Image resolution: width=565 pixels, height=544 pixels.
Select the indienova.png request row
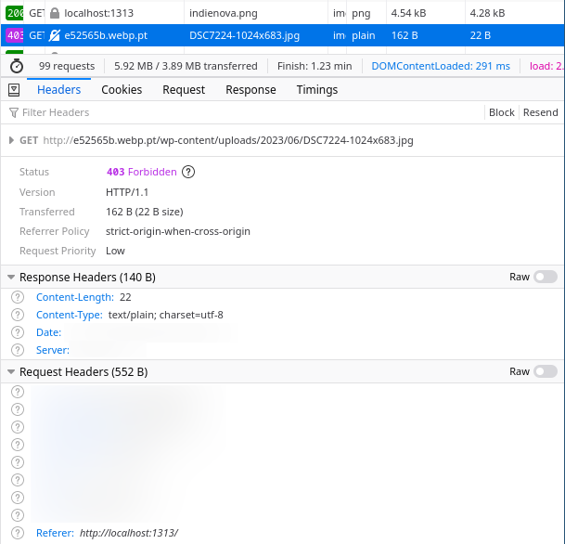click(282, 13)
